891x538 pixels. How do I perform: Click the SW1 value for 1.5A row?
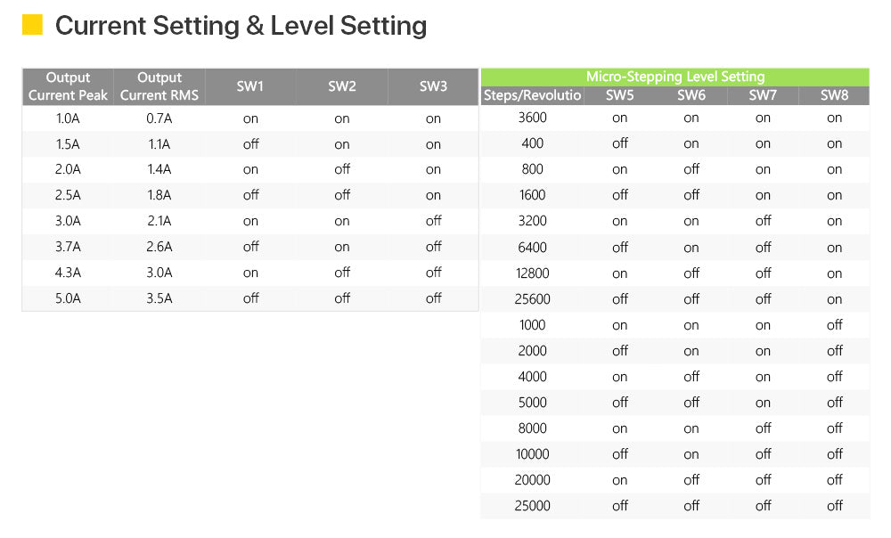(x=250, y=143)
